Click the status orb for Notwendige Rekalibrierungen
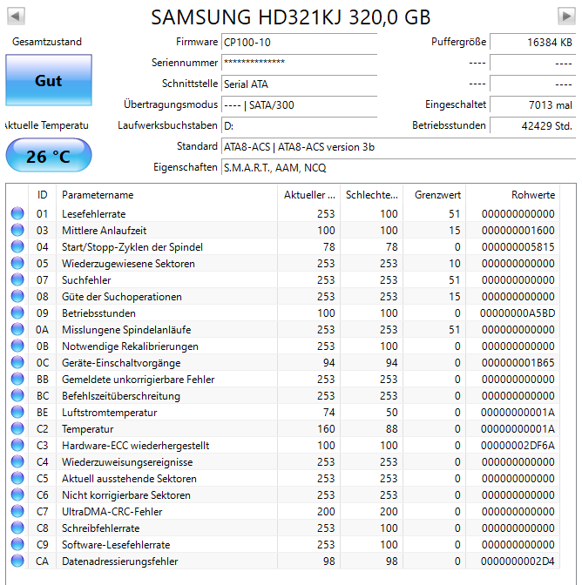Viewport: 582px width, 585px height. tap(17, 346)
